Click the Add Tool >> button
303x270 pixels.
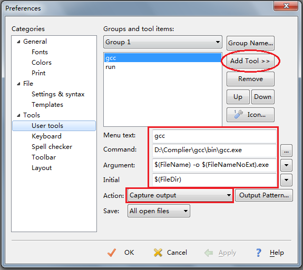[250, 61]
